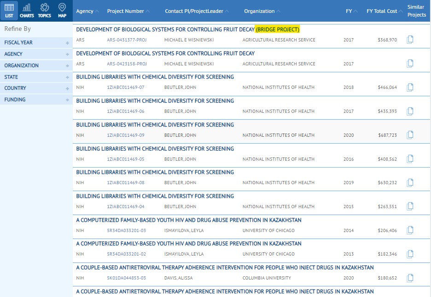Image resolution: width=431 pixels, height=297 pixels.
Task: View similar projects for 1ZIABC011469-05
Action: click(410, 159)
